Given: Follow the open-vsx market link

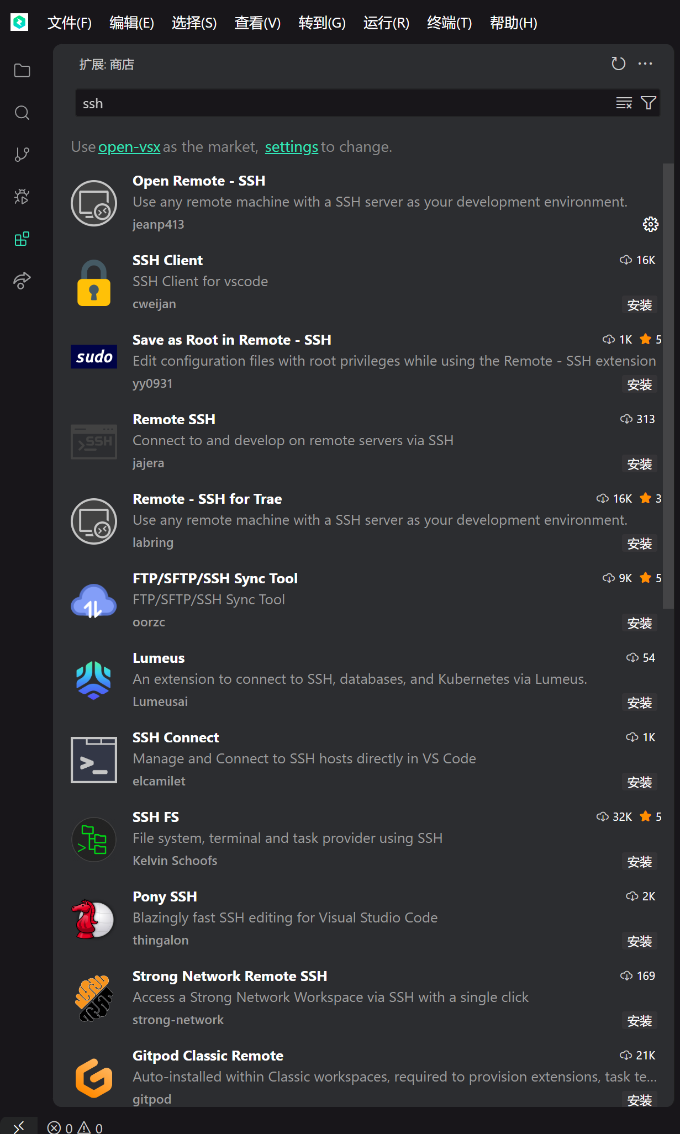Looking at the screenshot, I should [x=129, y=147].
